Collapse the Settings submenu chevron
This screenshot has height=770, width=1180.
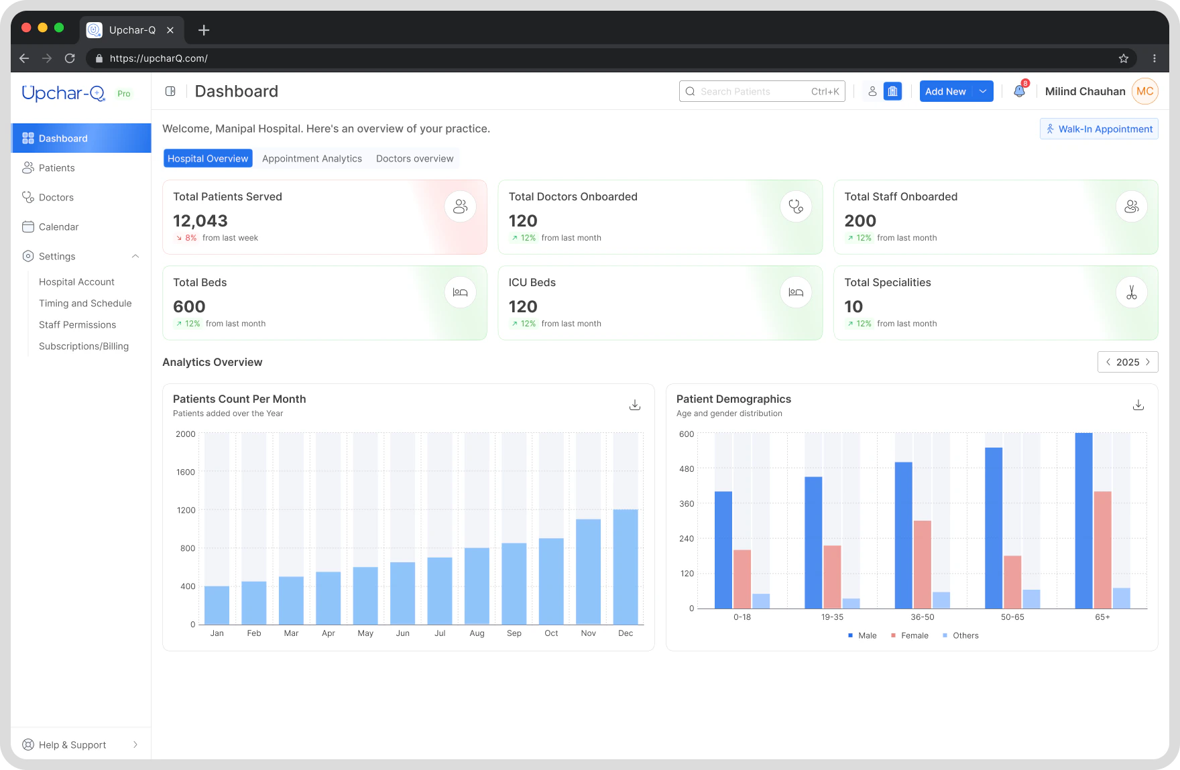[x=135, y=256]
